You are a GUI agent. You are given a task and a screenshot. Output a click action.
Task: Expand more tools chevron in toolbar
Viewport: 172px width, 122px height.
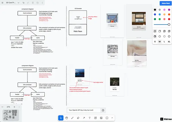click(112, 118)
